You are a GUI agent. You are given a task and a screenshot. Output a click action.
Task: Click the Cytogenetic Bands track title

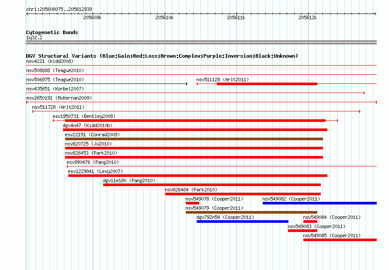click(x=52, y=32)
